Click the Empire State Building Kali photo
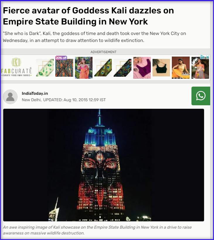Screen dimensions: 214x240 (x=104, y=165)
